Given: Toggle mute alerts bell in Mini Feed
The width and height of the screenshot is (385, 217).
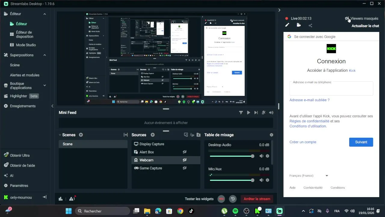Looking at the screenshot, I should coord(263,113).
